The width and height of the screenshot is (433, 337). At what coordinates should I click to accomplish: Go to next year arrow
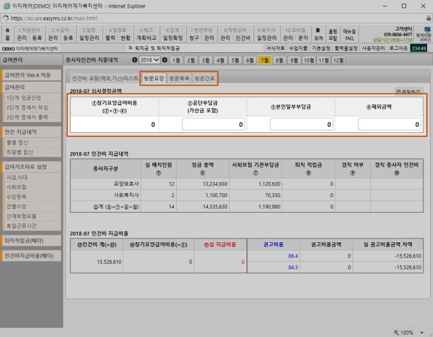pyautogui.click(x=164, y=60)
